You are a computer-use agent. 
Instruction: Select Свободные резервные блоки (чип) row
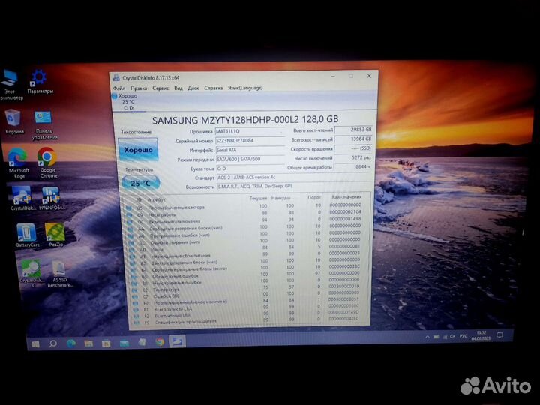pos(244,227)
